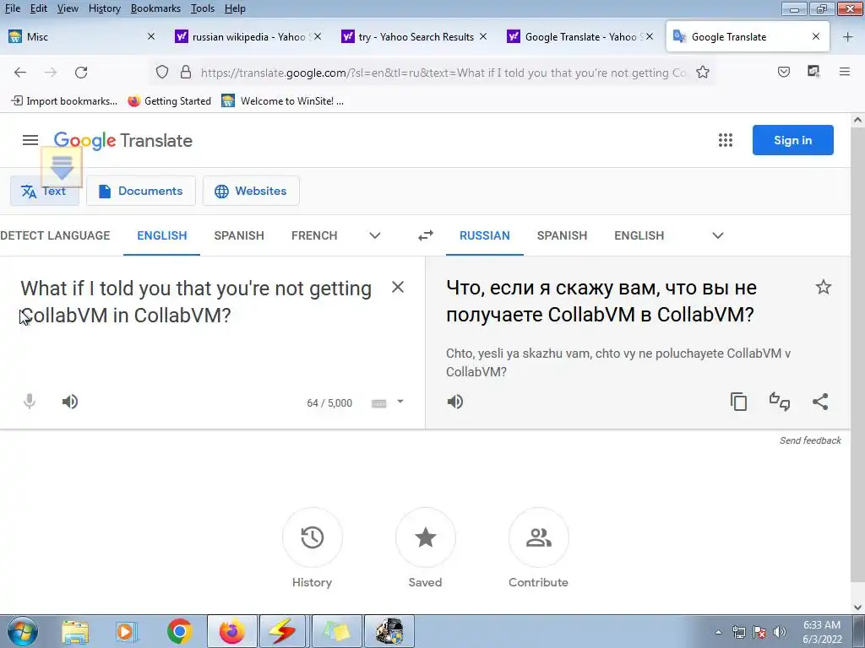This screenshot has width=865, height=648.
Task: Open Firefox application menu
Action: (844, 72)
